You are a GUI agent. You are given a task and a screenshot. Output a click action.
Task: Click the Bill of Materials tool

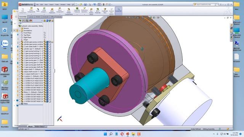click(98, 11)
